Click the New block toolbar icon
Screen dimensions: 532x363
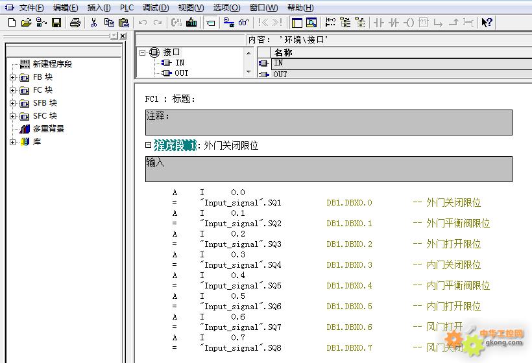coord(12,23)
